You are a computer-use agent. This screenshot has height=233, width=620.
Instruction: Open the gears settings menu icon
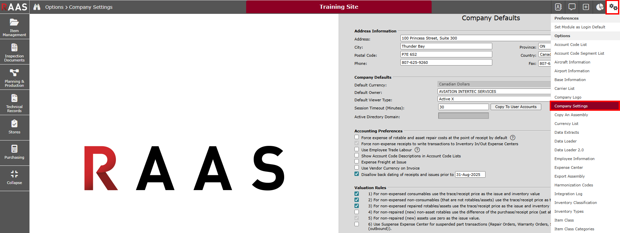613,7
